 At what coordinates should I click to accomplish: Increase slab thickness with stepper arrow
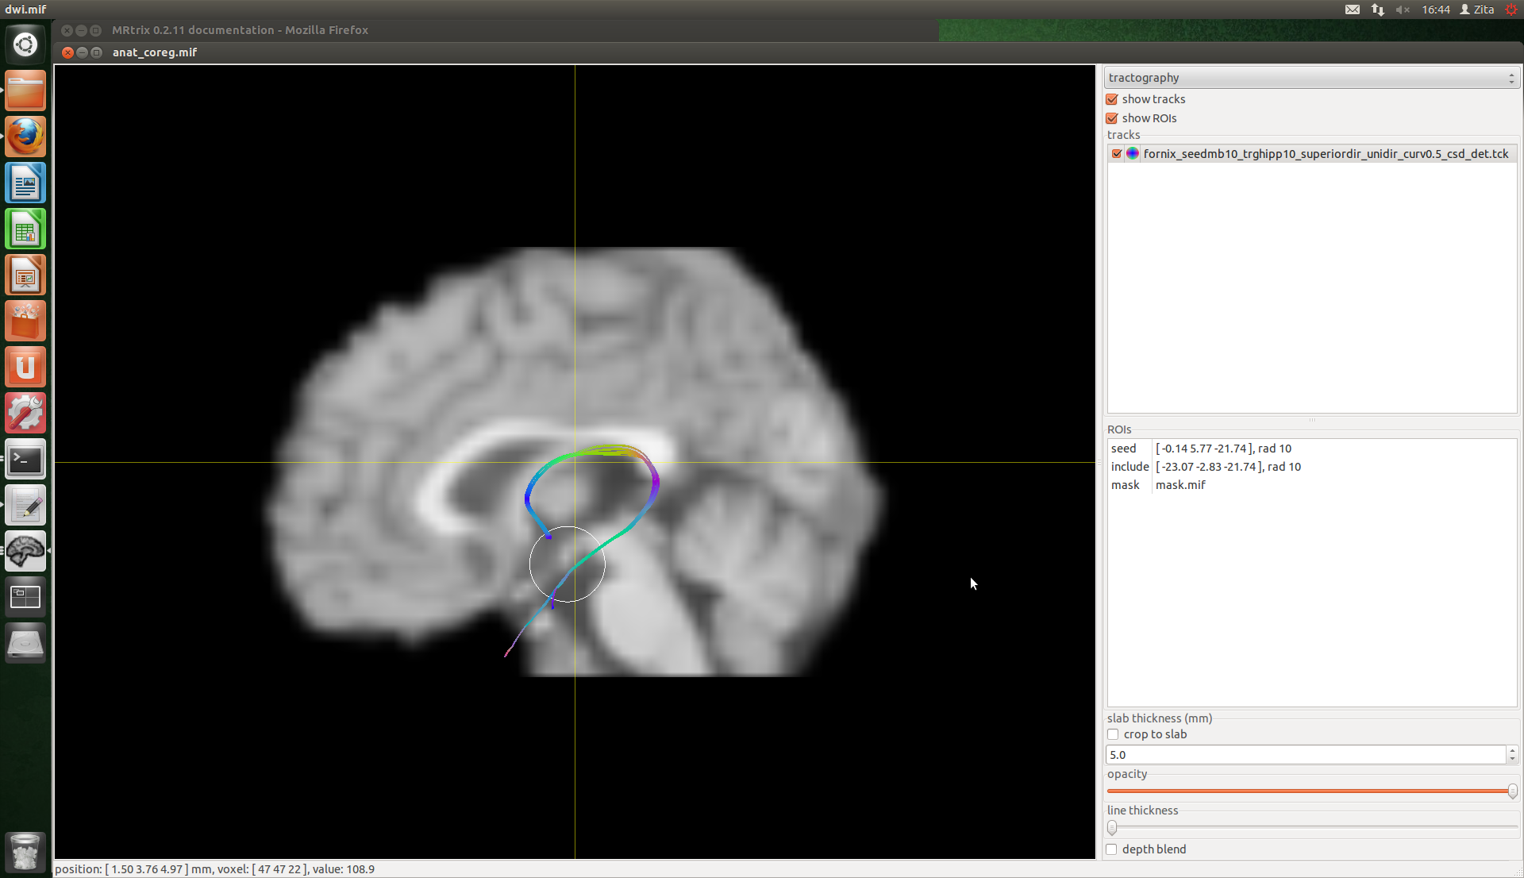point(1512,750)
